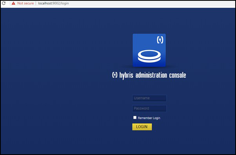Click the red warning triangle icon
The width and height of the screenshot is (236, 155).
coord(13,3)
